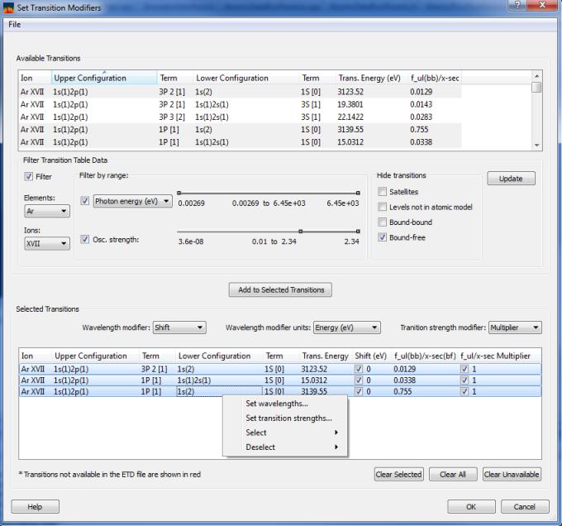Viewport: 562px width, 526px height.
Task: Click the scroll up arrow of Available Transitions
Action: (536, 76)
